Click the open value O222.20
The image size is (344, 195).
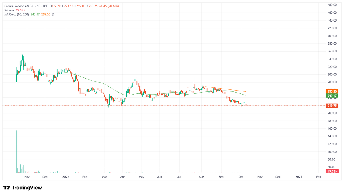55,6
